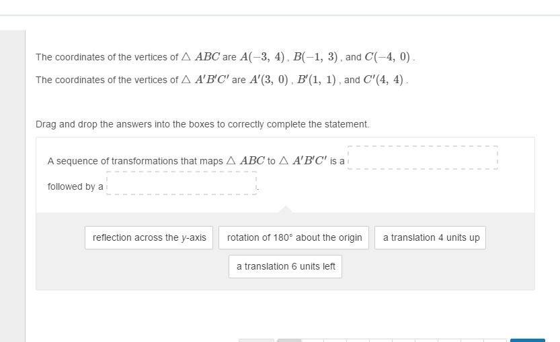Image resolution: width=560 pixels, height=342 pixels.
Task: Click the "Drag and drop the answers" instruction
Action: pos(202,124)
